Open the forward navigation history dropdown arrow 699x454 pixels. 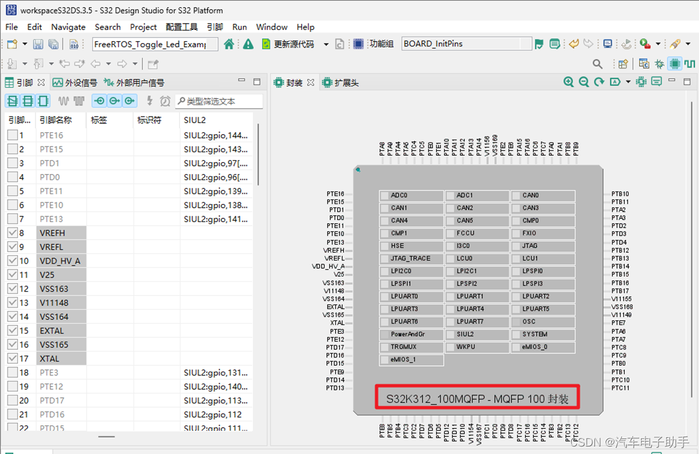[x=135, y=64]
